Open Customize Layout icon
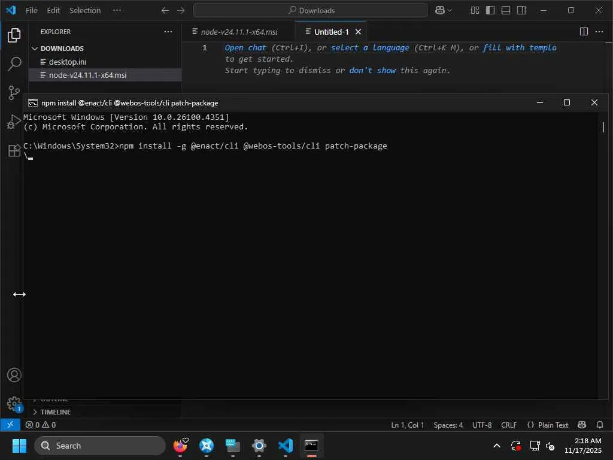 (x=475, y=10)
